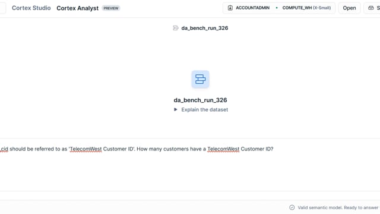Image resolution: width=380 pixels, height=214 pixels.
Task: Open the COMPUTE_WH warehouse selector
Action: point(306,8)
